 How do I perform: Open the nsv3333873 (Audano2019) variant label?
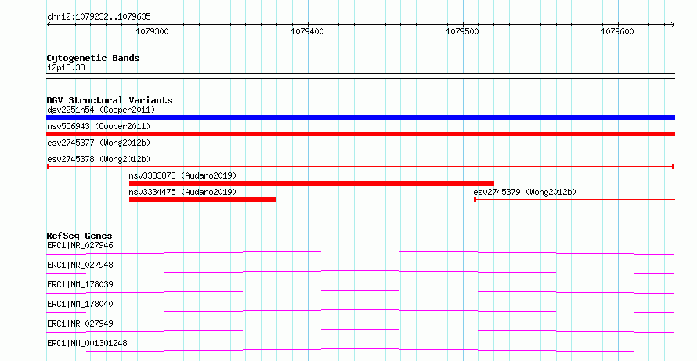182,175
